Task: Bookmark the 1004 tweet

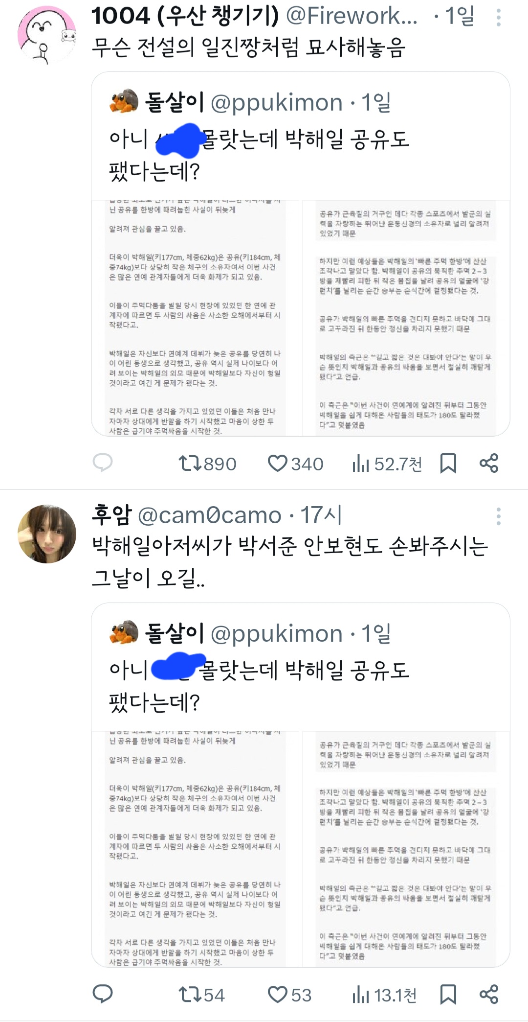Action: [448, 463]
